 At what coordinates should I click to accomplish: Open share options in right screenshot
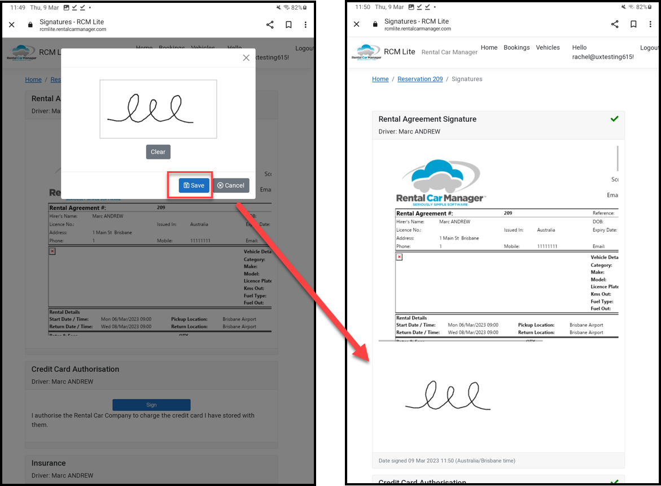pyautogui.click(x=615, y=24)
